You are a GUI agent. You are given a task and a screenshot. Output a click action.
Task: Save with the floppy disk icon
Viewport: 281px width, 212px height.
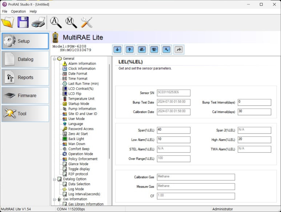23,22
